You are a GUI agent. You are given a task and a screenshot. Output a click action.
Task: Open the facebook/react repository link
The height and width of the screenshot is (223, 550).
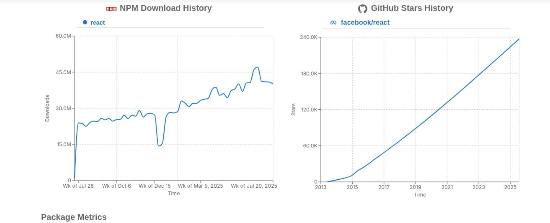[365, 23]
